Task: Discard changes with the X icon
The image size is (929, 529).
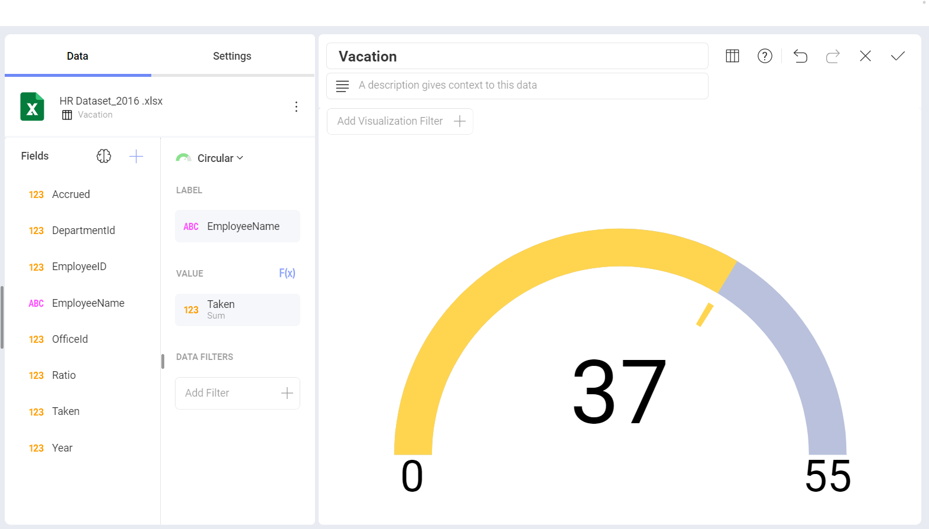Action: coord(865,56)
